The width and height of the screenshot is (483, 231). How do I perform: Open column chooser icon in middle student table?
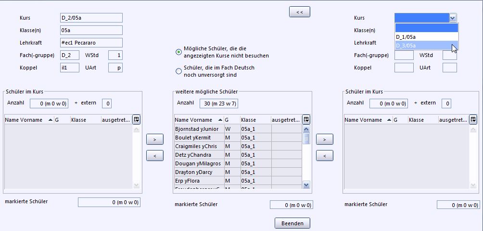tap(306, 119)
